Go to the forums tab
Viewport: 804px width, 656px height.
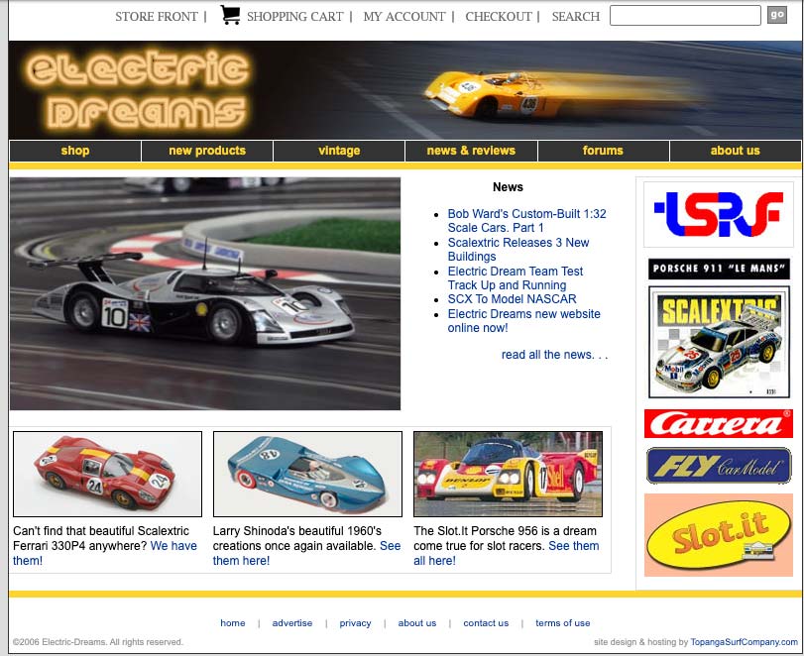pyautogui.click(x=603, y=151)
